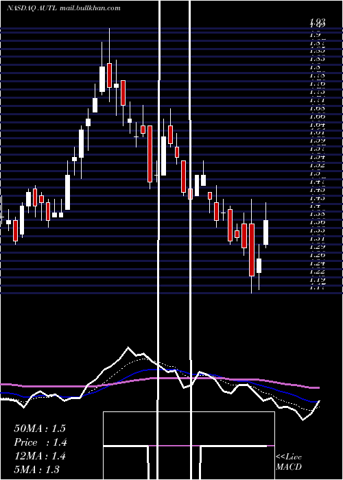Click the 1.5 price axis label

coord(316,173)
